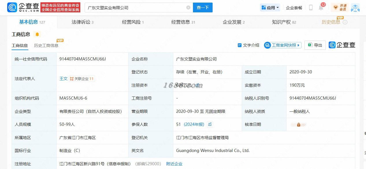The height and width of the screenshot is (169, 366).
Task: Click 登记状态 value 存续（在营、开业、在册）
Action: click(x=199, y=72)
